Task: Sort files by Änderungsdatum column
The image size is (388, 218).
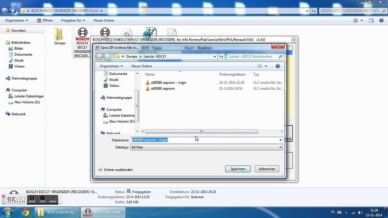Action: click(x=235, y=74)
